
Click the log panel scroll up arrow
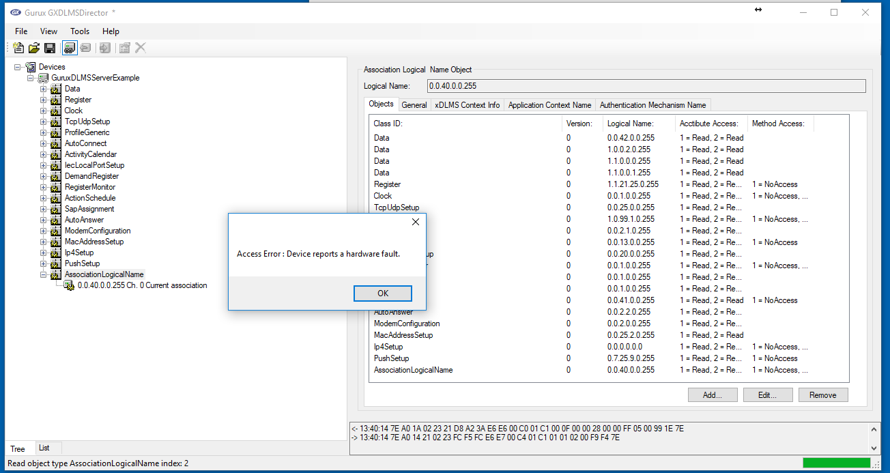(x=874, y=428)
